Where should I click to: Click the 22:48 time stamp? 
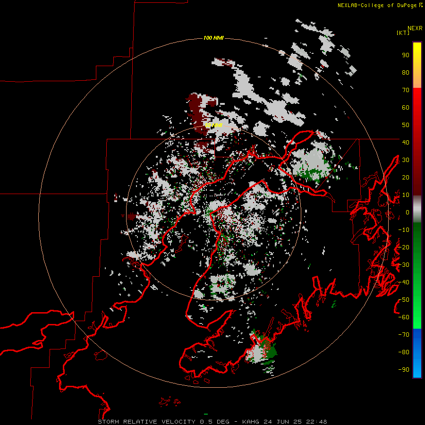[316, 422]
